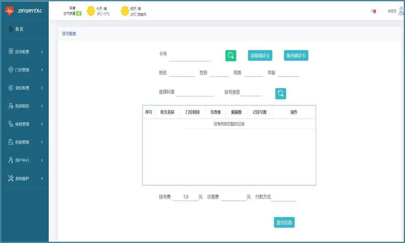The width and height of the screenshot is (405, 243).
Task: Open the 用户中心 sidebar menu
Action: [22, 160]
